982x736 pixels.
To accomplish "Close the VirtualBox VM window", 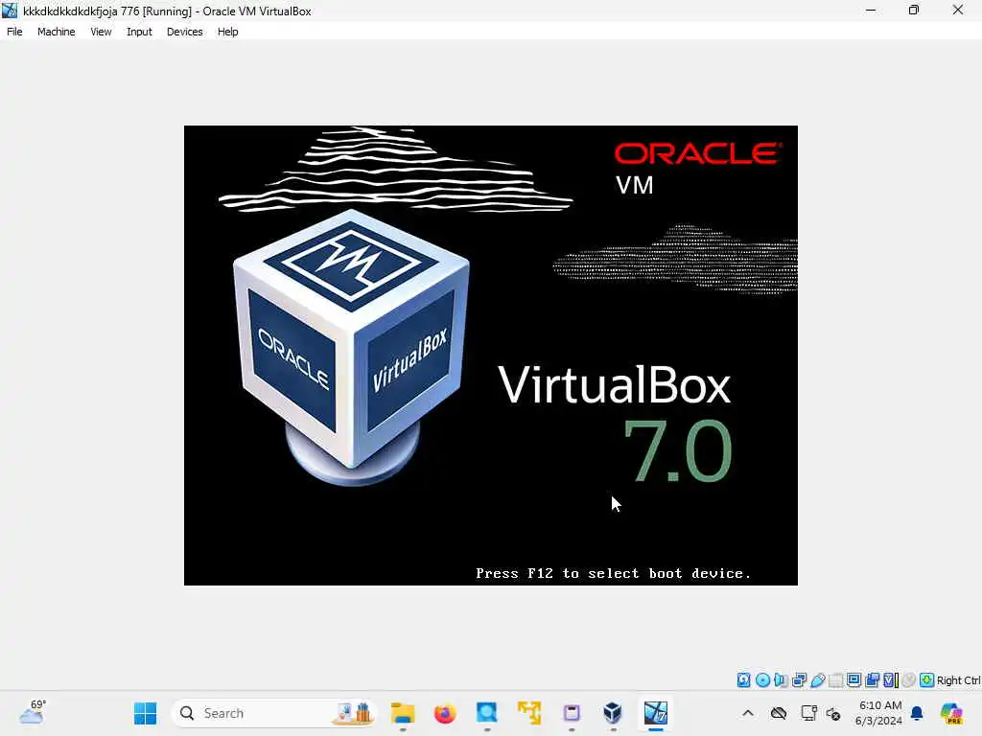I will [958, 10].
